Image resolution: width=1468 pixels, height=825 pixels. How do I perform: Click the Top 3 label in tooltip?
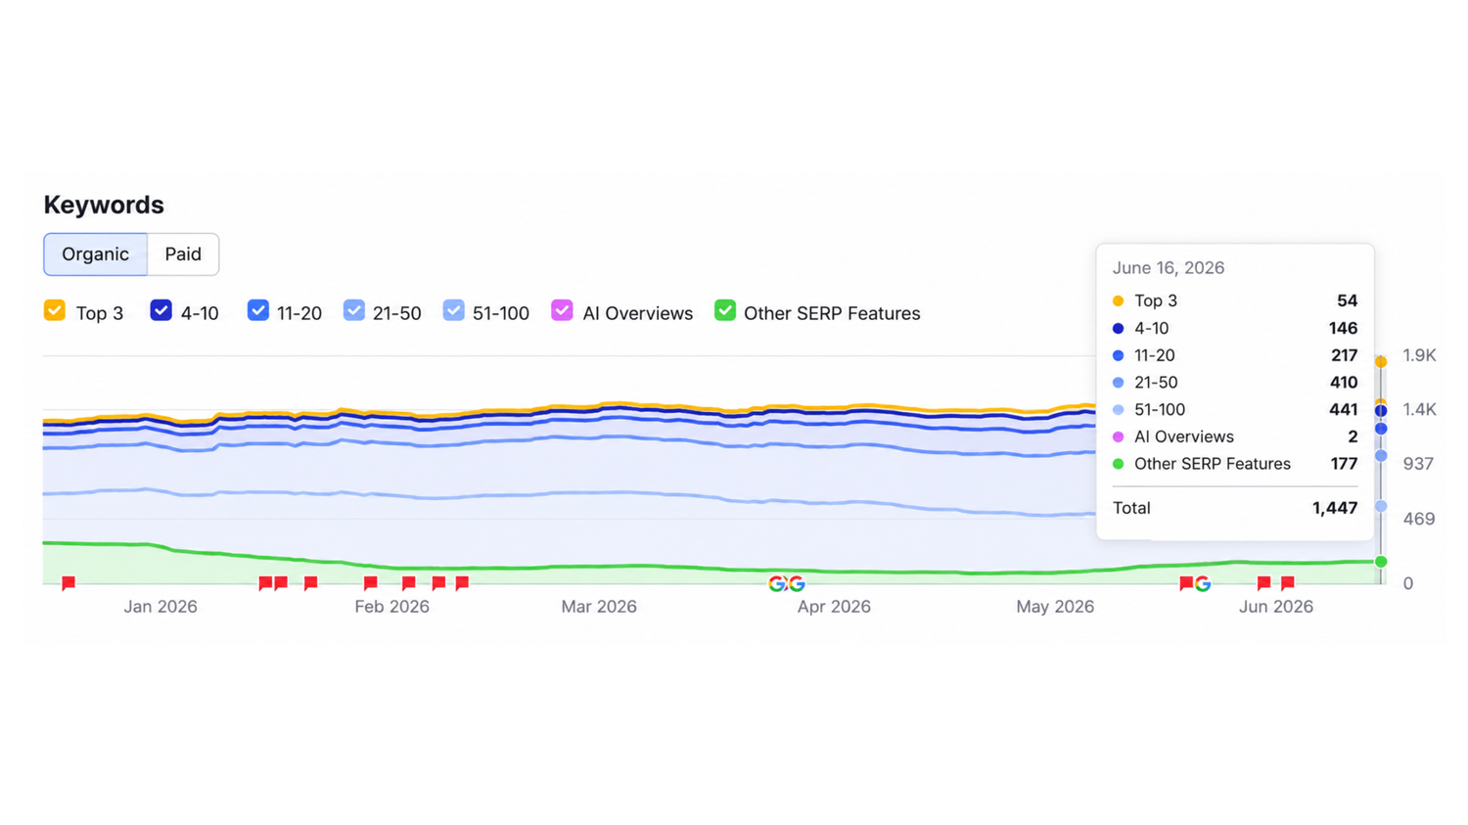tap(1156, 300)
